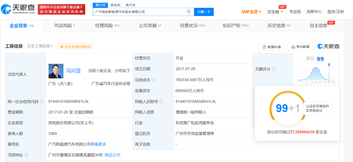Click the bell icon for change notifications
This screenshot has height=162, width=353.
[x=62, y=47]
